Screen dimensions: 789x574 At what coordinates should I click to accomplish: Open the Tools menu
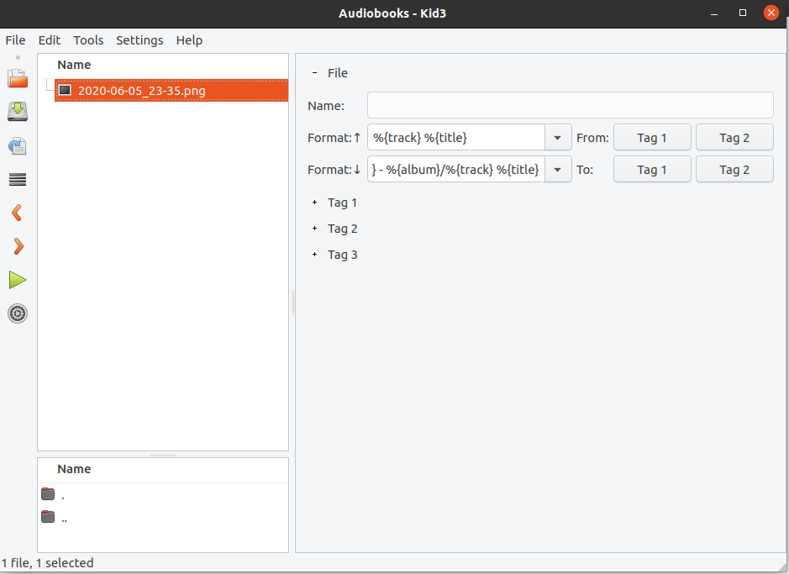pyautogui.click(x=88, y=40)
